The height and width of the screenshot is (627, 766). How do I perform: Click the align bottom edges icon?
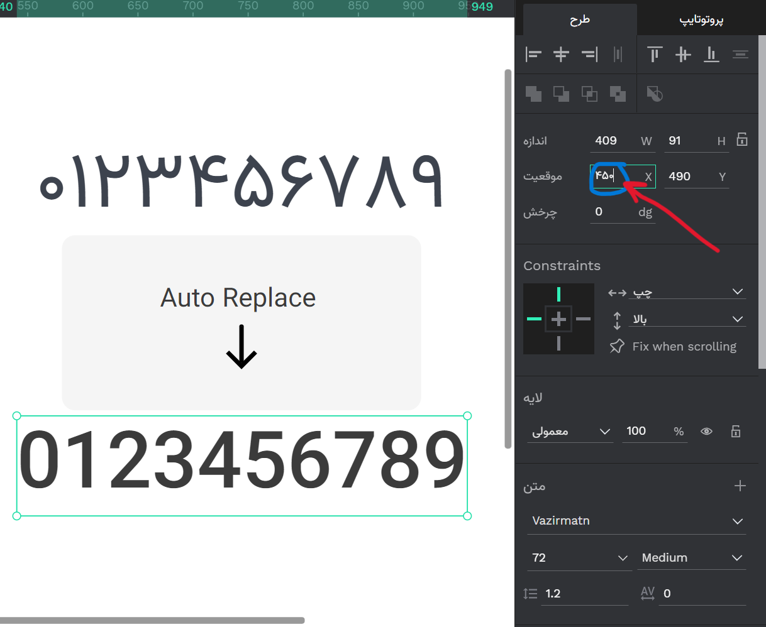click(x=711, y=55)
